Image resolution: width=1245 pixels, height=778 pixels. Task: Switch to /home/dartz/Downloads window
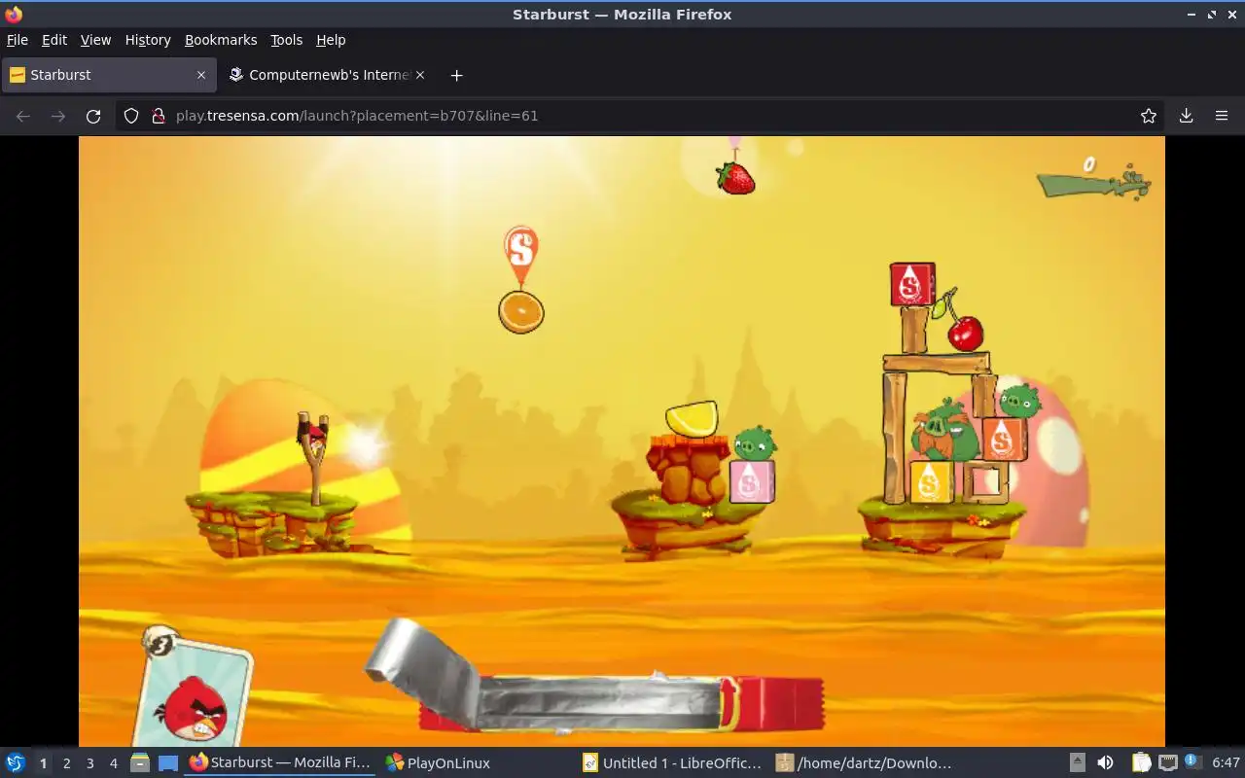point(864,763)
